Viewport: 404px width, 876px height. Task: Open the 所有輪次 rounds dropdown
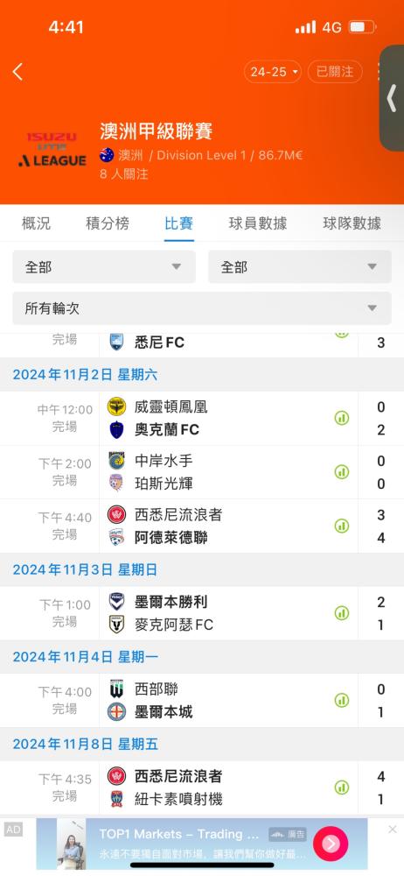coord(202,307)
